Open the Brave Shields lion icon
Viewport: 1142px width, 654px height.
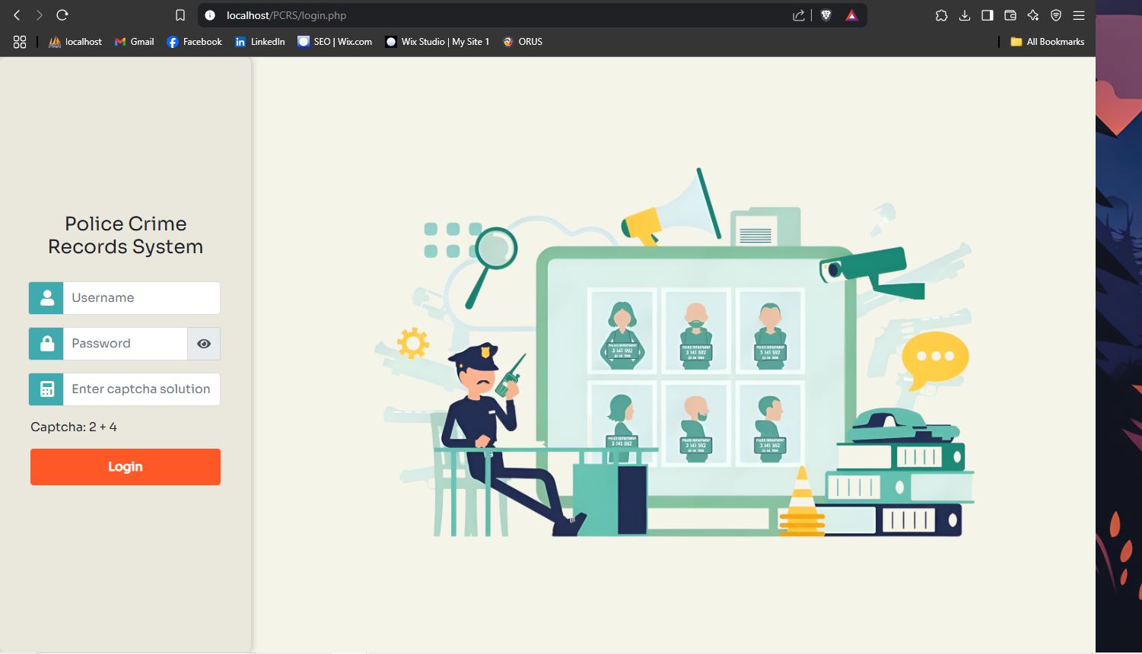[x=826, y=15]
